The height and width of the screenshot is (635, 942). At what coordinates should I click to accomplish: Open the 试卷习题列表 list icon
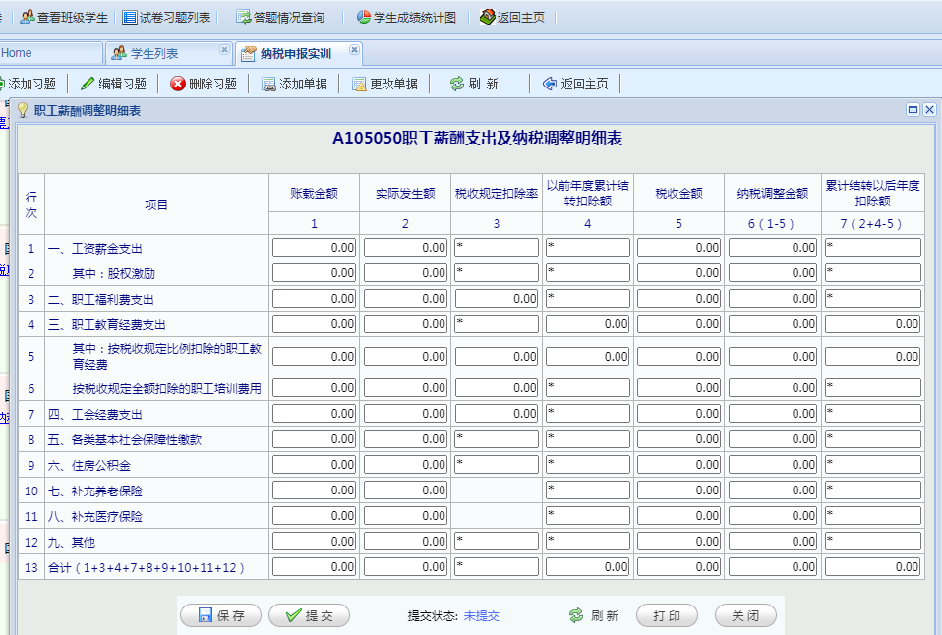[129, 17]
